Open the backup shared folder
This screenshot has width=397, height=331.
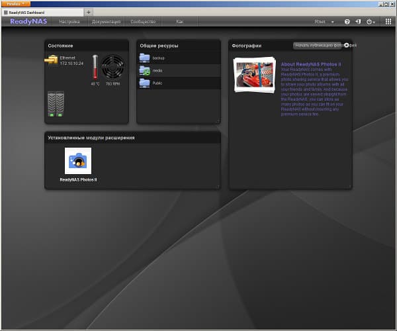[x=179, y=58]
